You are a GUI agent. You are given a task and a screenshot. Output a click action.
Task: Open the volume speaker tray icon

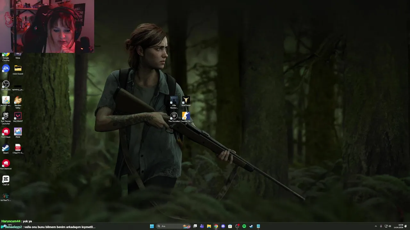click(x=390, y=226)
